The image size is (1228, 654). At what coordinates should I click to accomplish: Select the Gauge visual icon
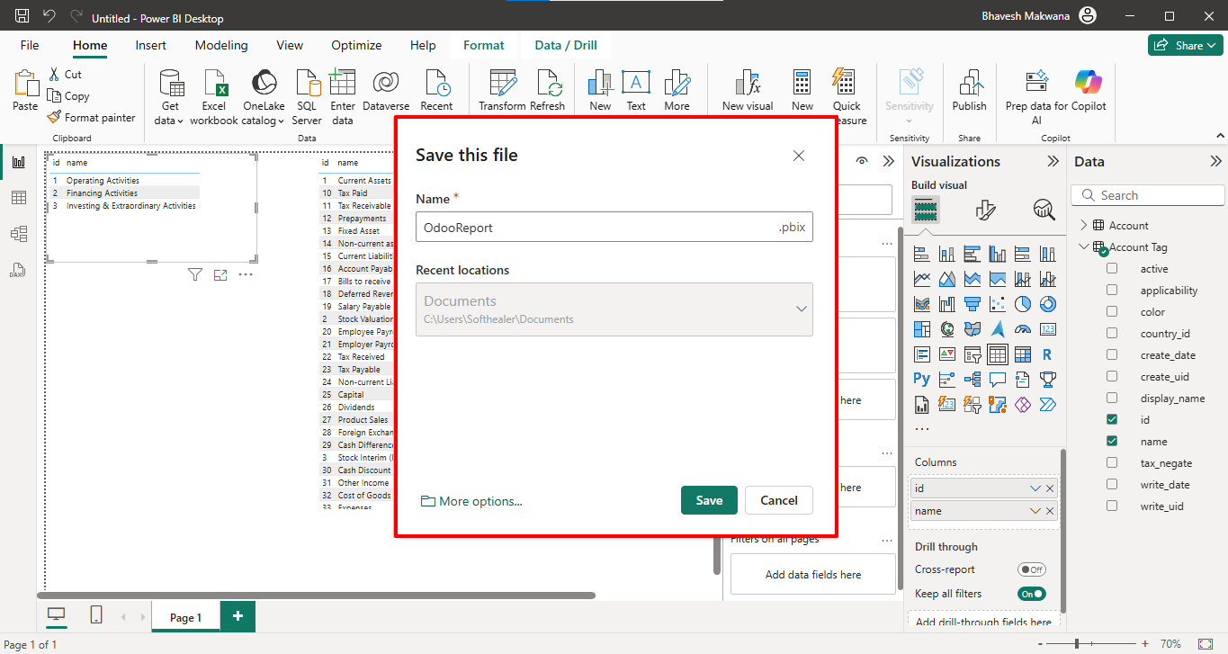pyautogui.click(x=1022, y=329)
